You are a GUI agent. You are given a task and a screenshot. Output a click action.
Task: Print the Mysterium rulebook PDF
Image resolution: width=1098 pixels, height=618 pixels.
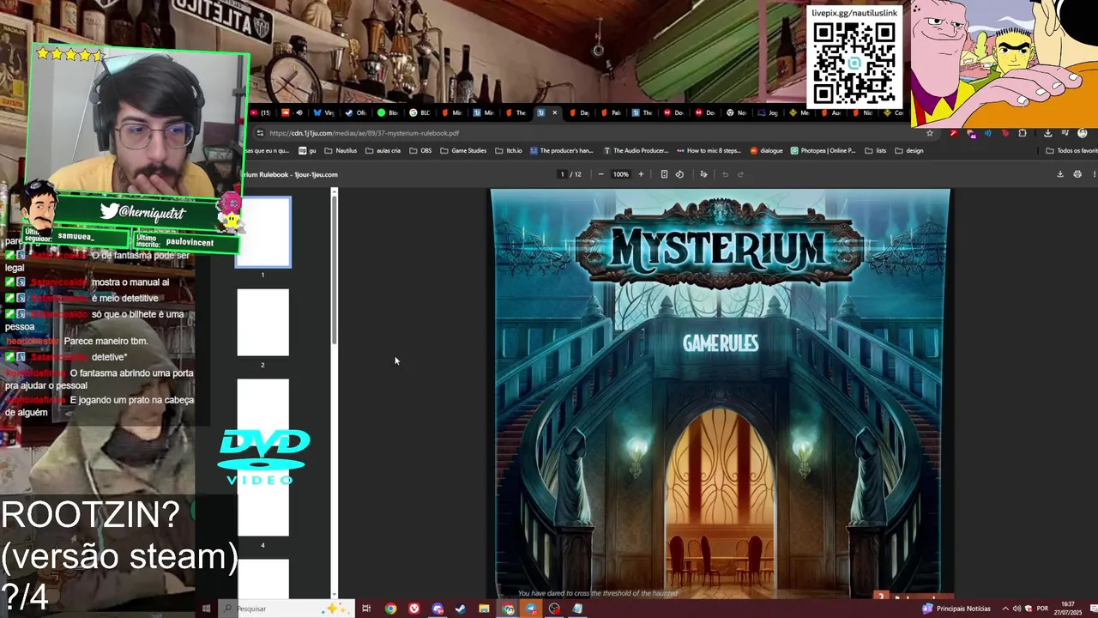pyautogui.click(x=1077, y=174)
